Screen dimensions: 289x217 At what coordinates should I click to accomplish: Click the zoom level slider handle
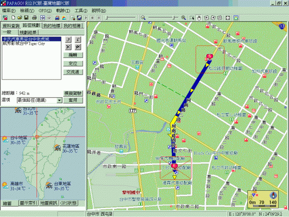tap(174, 18)
